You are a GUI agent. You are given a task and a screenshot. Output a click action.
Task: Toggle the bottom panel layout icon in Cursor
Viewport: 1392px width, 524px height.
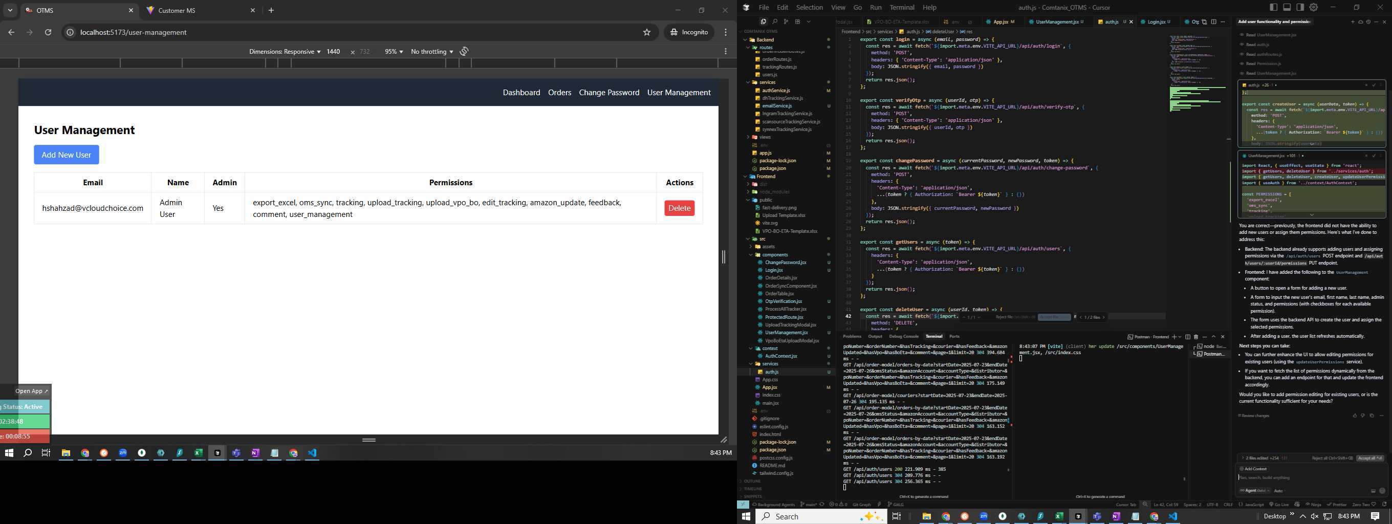pyautogui.click(x=1287, y=7)
